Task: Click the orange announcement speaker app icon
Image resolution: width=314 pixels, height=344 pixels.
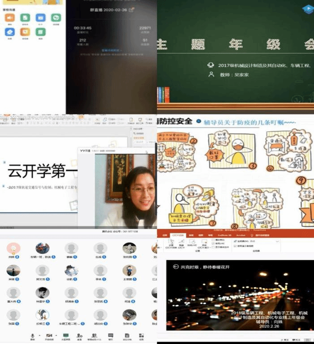Action: point(9,18)
